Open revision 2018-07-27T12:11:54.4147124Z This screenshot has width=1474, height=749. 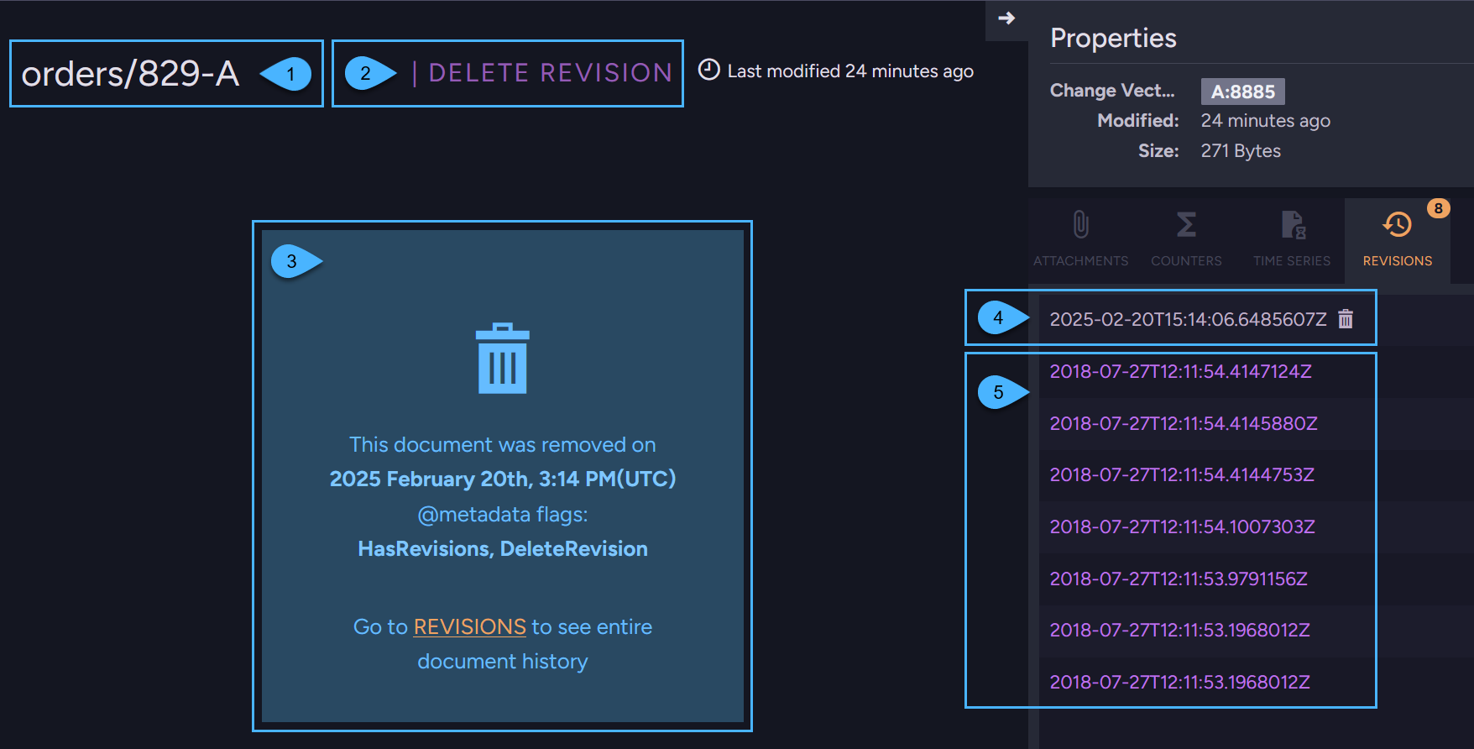[1180, 371]
